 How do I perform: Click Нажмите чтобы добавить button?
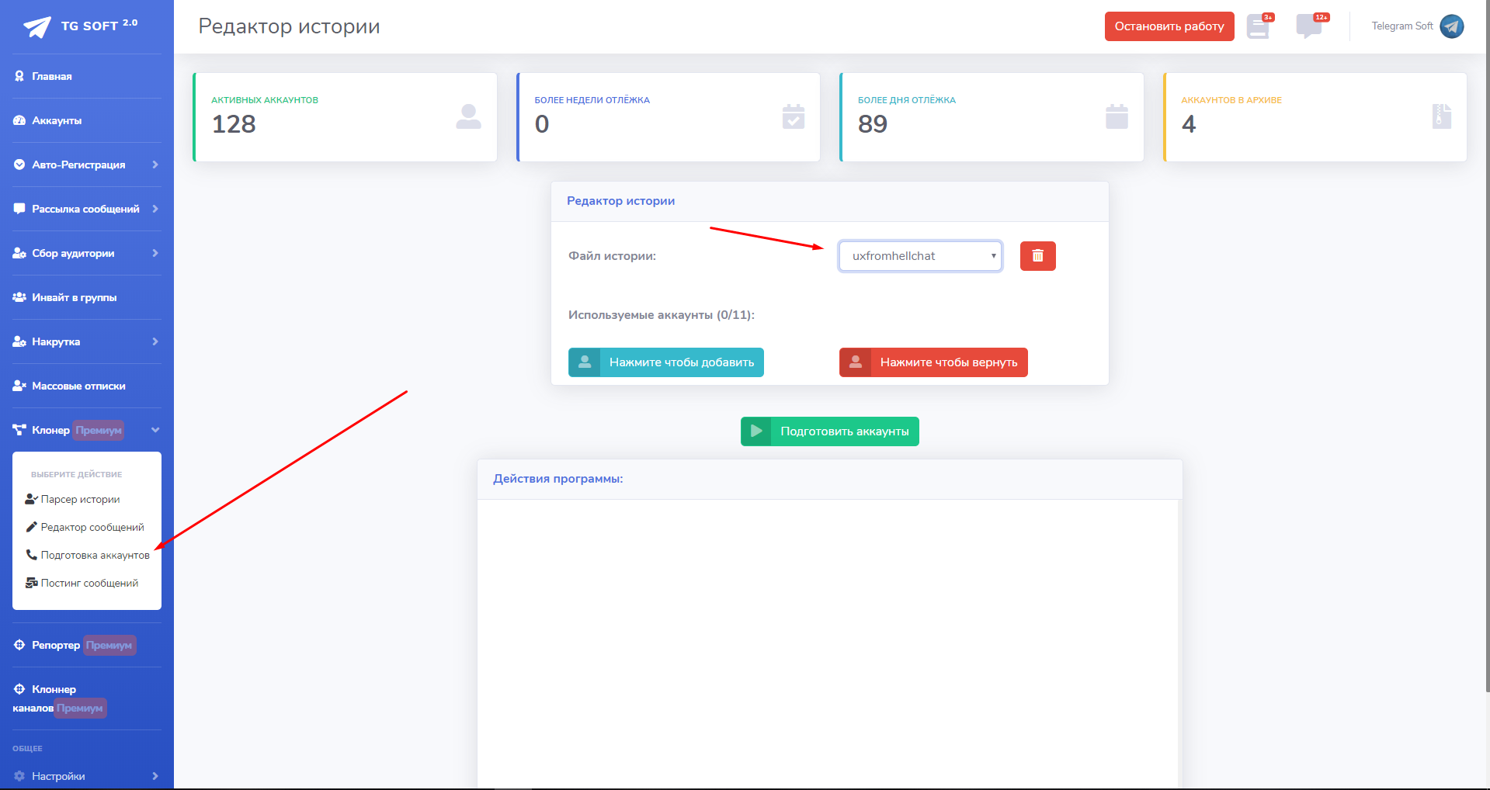[x=666, y=362]
